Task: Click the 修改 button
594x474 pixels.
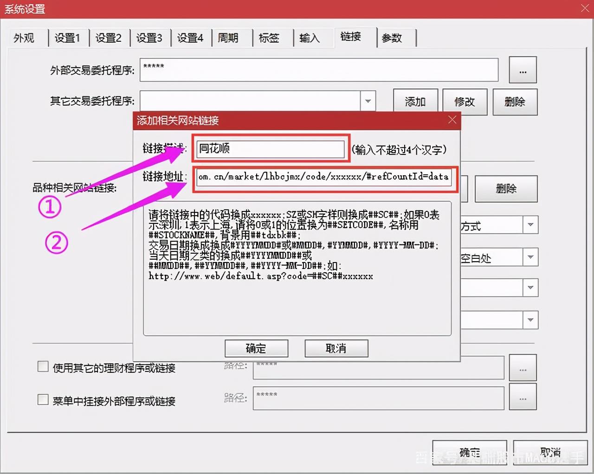Action: (465, 102)
